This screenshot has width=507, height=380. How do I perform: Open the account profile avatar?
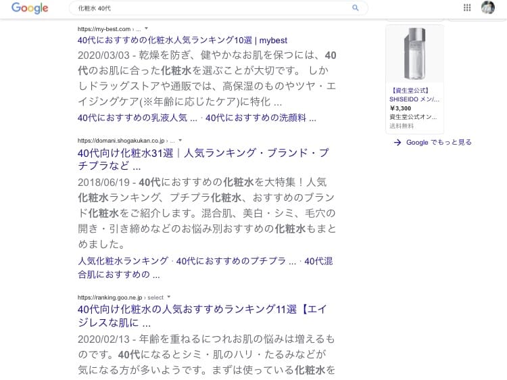tap(487, 8)
